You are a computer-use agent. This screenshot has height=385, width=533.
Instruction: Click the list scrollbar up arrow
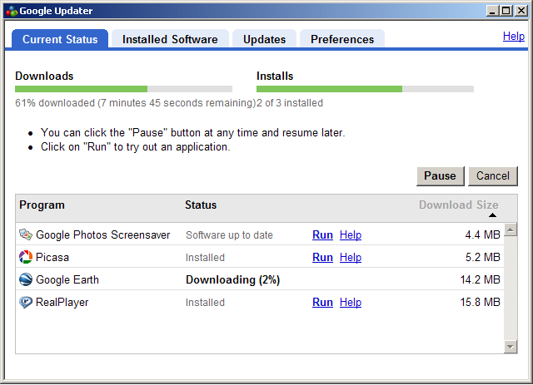[x=511, y=230]
